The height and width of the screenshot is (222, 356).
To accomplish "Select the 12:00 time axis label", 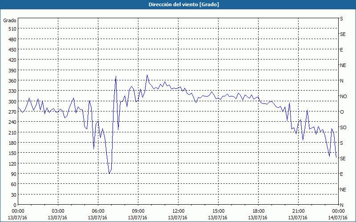I will click(178, 211).
